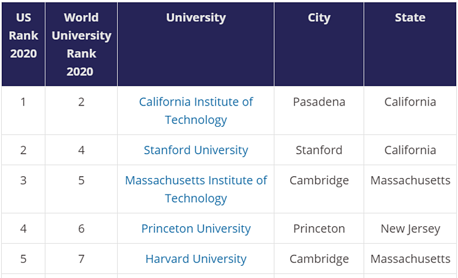
Task: Visit the Harvard University link
Action: (195, 259)
